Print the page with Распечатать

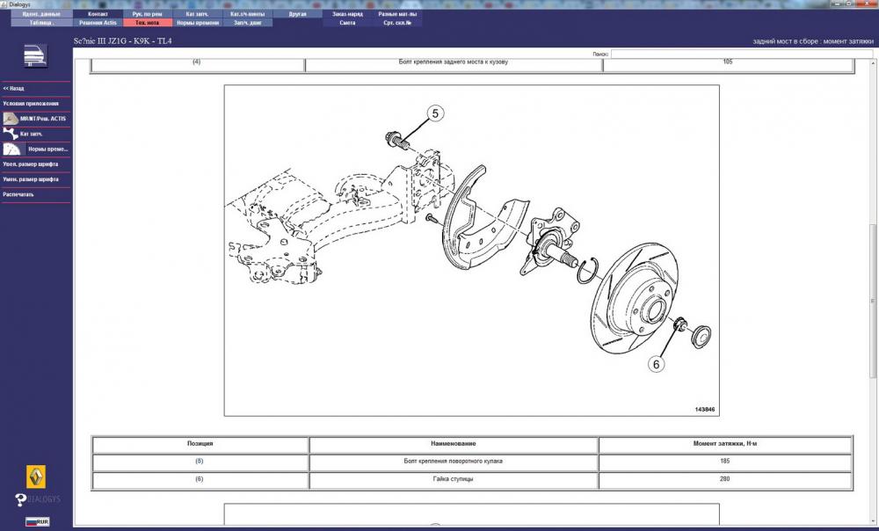point(18,194)
